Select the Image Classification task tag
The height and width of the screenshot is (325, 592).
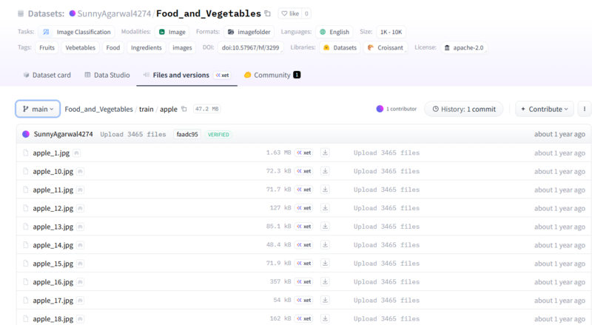point(77,32)
